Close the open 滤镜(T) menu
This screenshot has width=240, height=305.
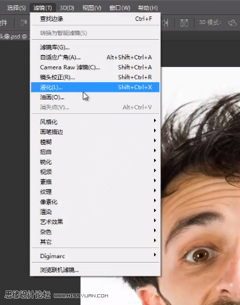(43, 8)
